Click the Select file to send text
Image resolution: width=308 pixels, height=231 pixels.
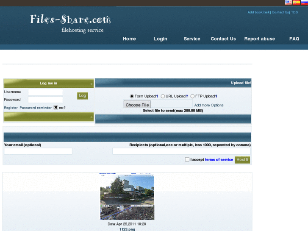point(173,111)
